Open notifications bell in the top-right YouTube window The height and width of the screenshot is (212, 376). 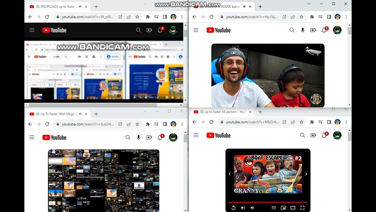[x=324, y=30]
